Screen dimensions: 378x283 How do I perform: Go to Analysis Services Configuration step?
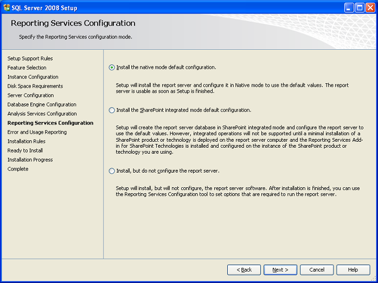click(x=42, y=114)
